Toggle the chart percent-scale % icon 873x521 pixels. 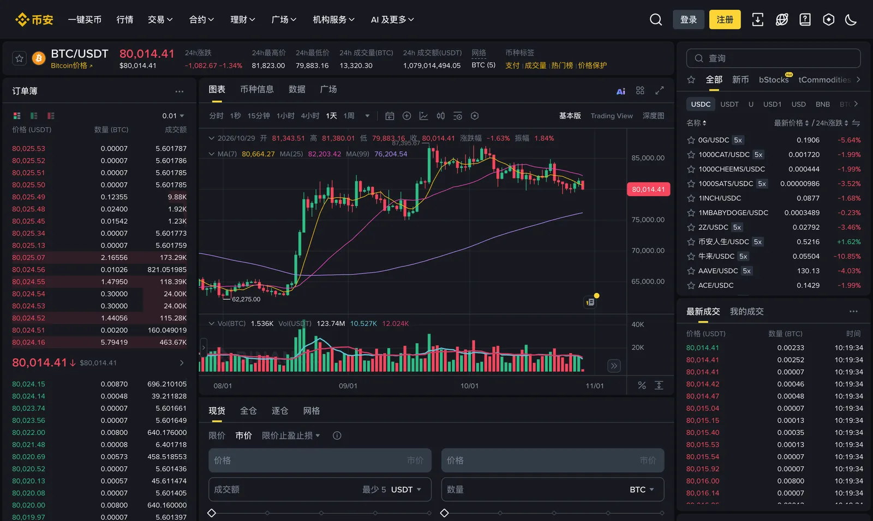point(642,385)
